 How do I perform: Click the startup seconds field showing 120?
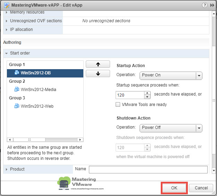(130, 95)
